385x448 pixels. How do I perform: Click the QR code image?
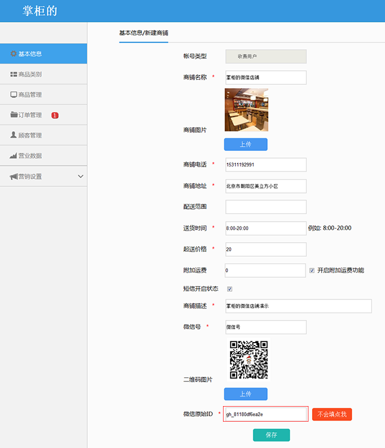tap(249, 360)
